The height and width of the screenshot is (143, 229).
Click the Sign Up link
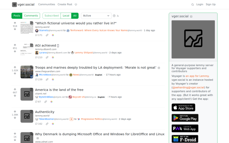211,4
